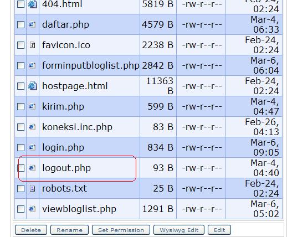
Task: Open Set Permission
Action: coord(121,230)
